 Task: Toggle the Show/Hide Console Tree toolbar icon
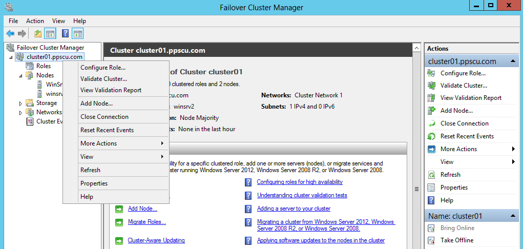(x=50, y=33)
